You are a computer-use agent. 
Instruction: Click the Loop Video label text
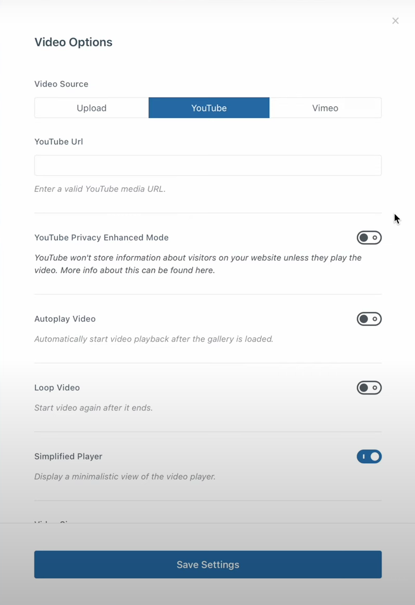tap(57, 388)
